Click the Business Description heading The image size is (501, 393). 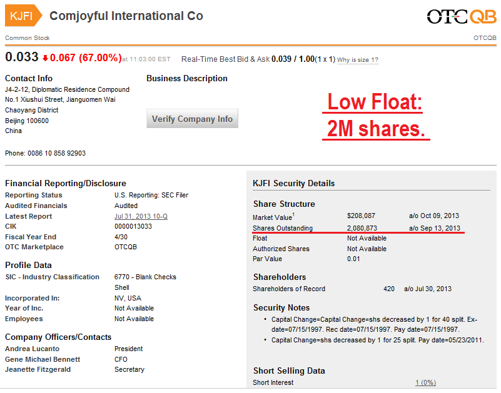tap(187, 79)
